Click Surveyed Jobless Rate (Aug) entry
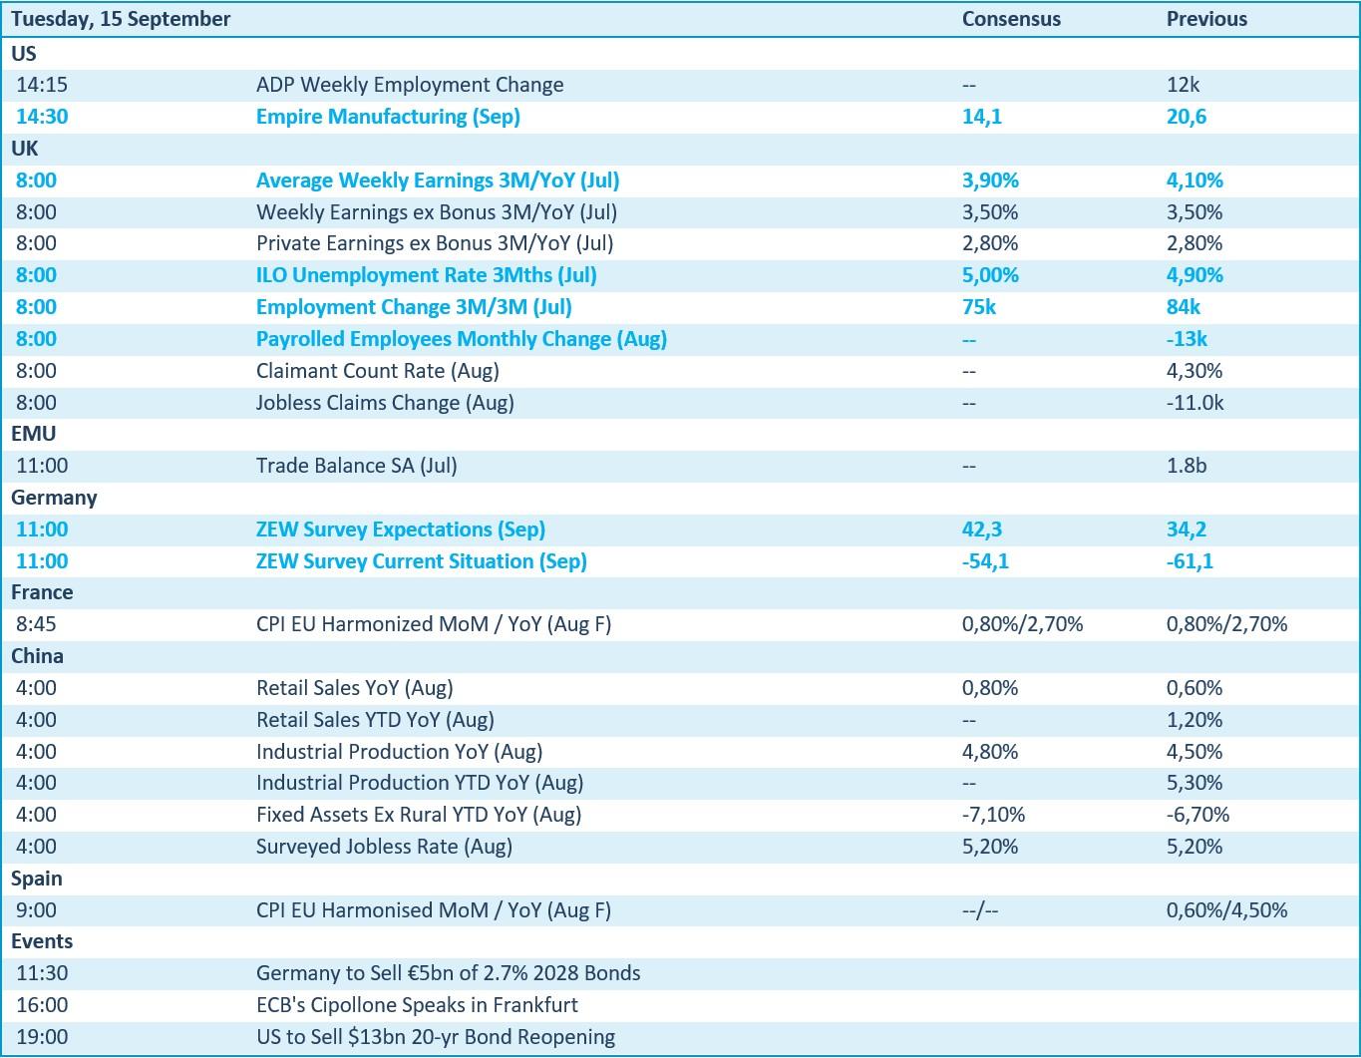1361x1058 pixels. (x=384, y=847)
